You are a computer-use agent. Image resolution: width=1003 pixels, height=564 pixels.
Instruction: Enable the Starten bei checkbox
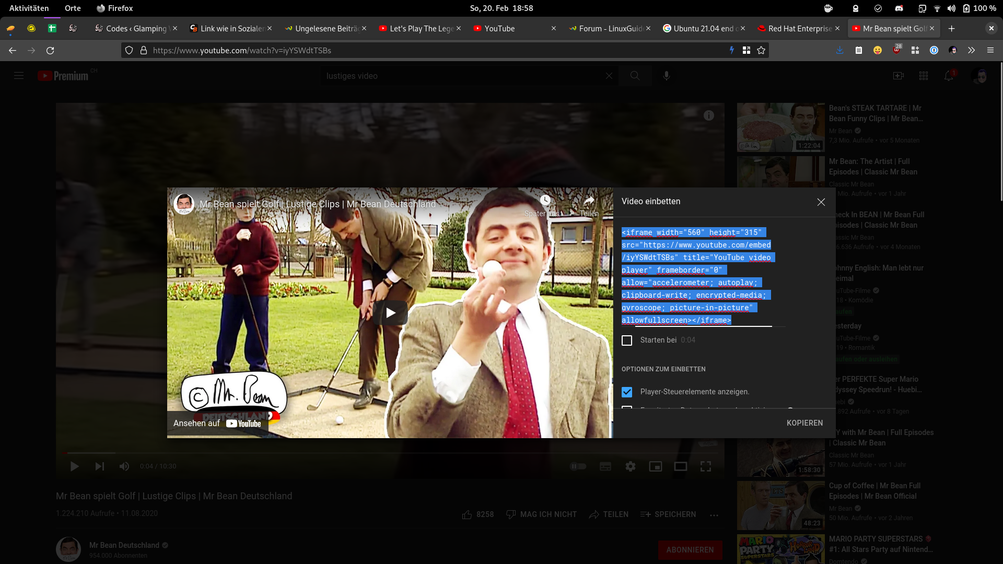627,340
